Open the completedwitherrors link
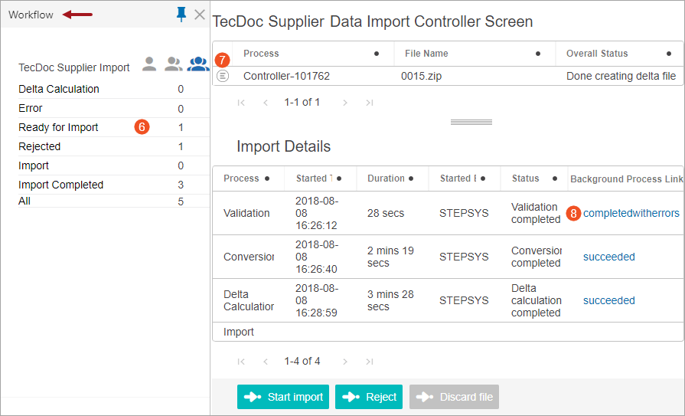The image size is (685, 416). [631, 213]
